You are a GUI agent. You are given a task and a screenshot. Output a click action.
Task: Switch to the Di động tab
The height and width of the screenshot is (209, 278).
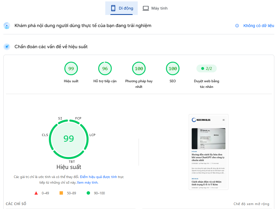121,8
